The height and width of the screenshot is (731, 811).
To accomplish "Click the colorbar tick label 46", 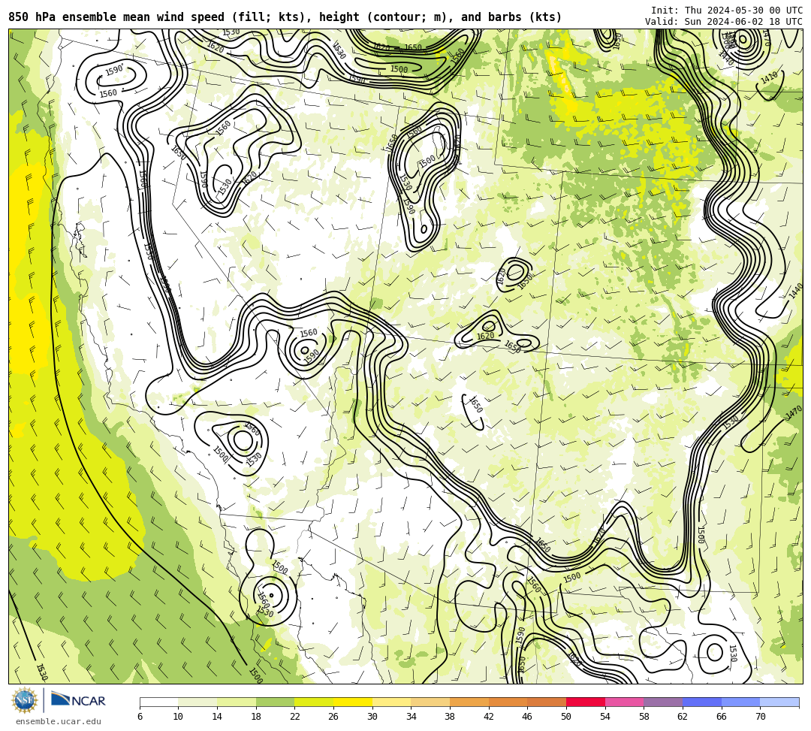I will [x=528, y=717].
